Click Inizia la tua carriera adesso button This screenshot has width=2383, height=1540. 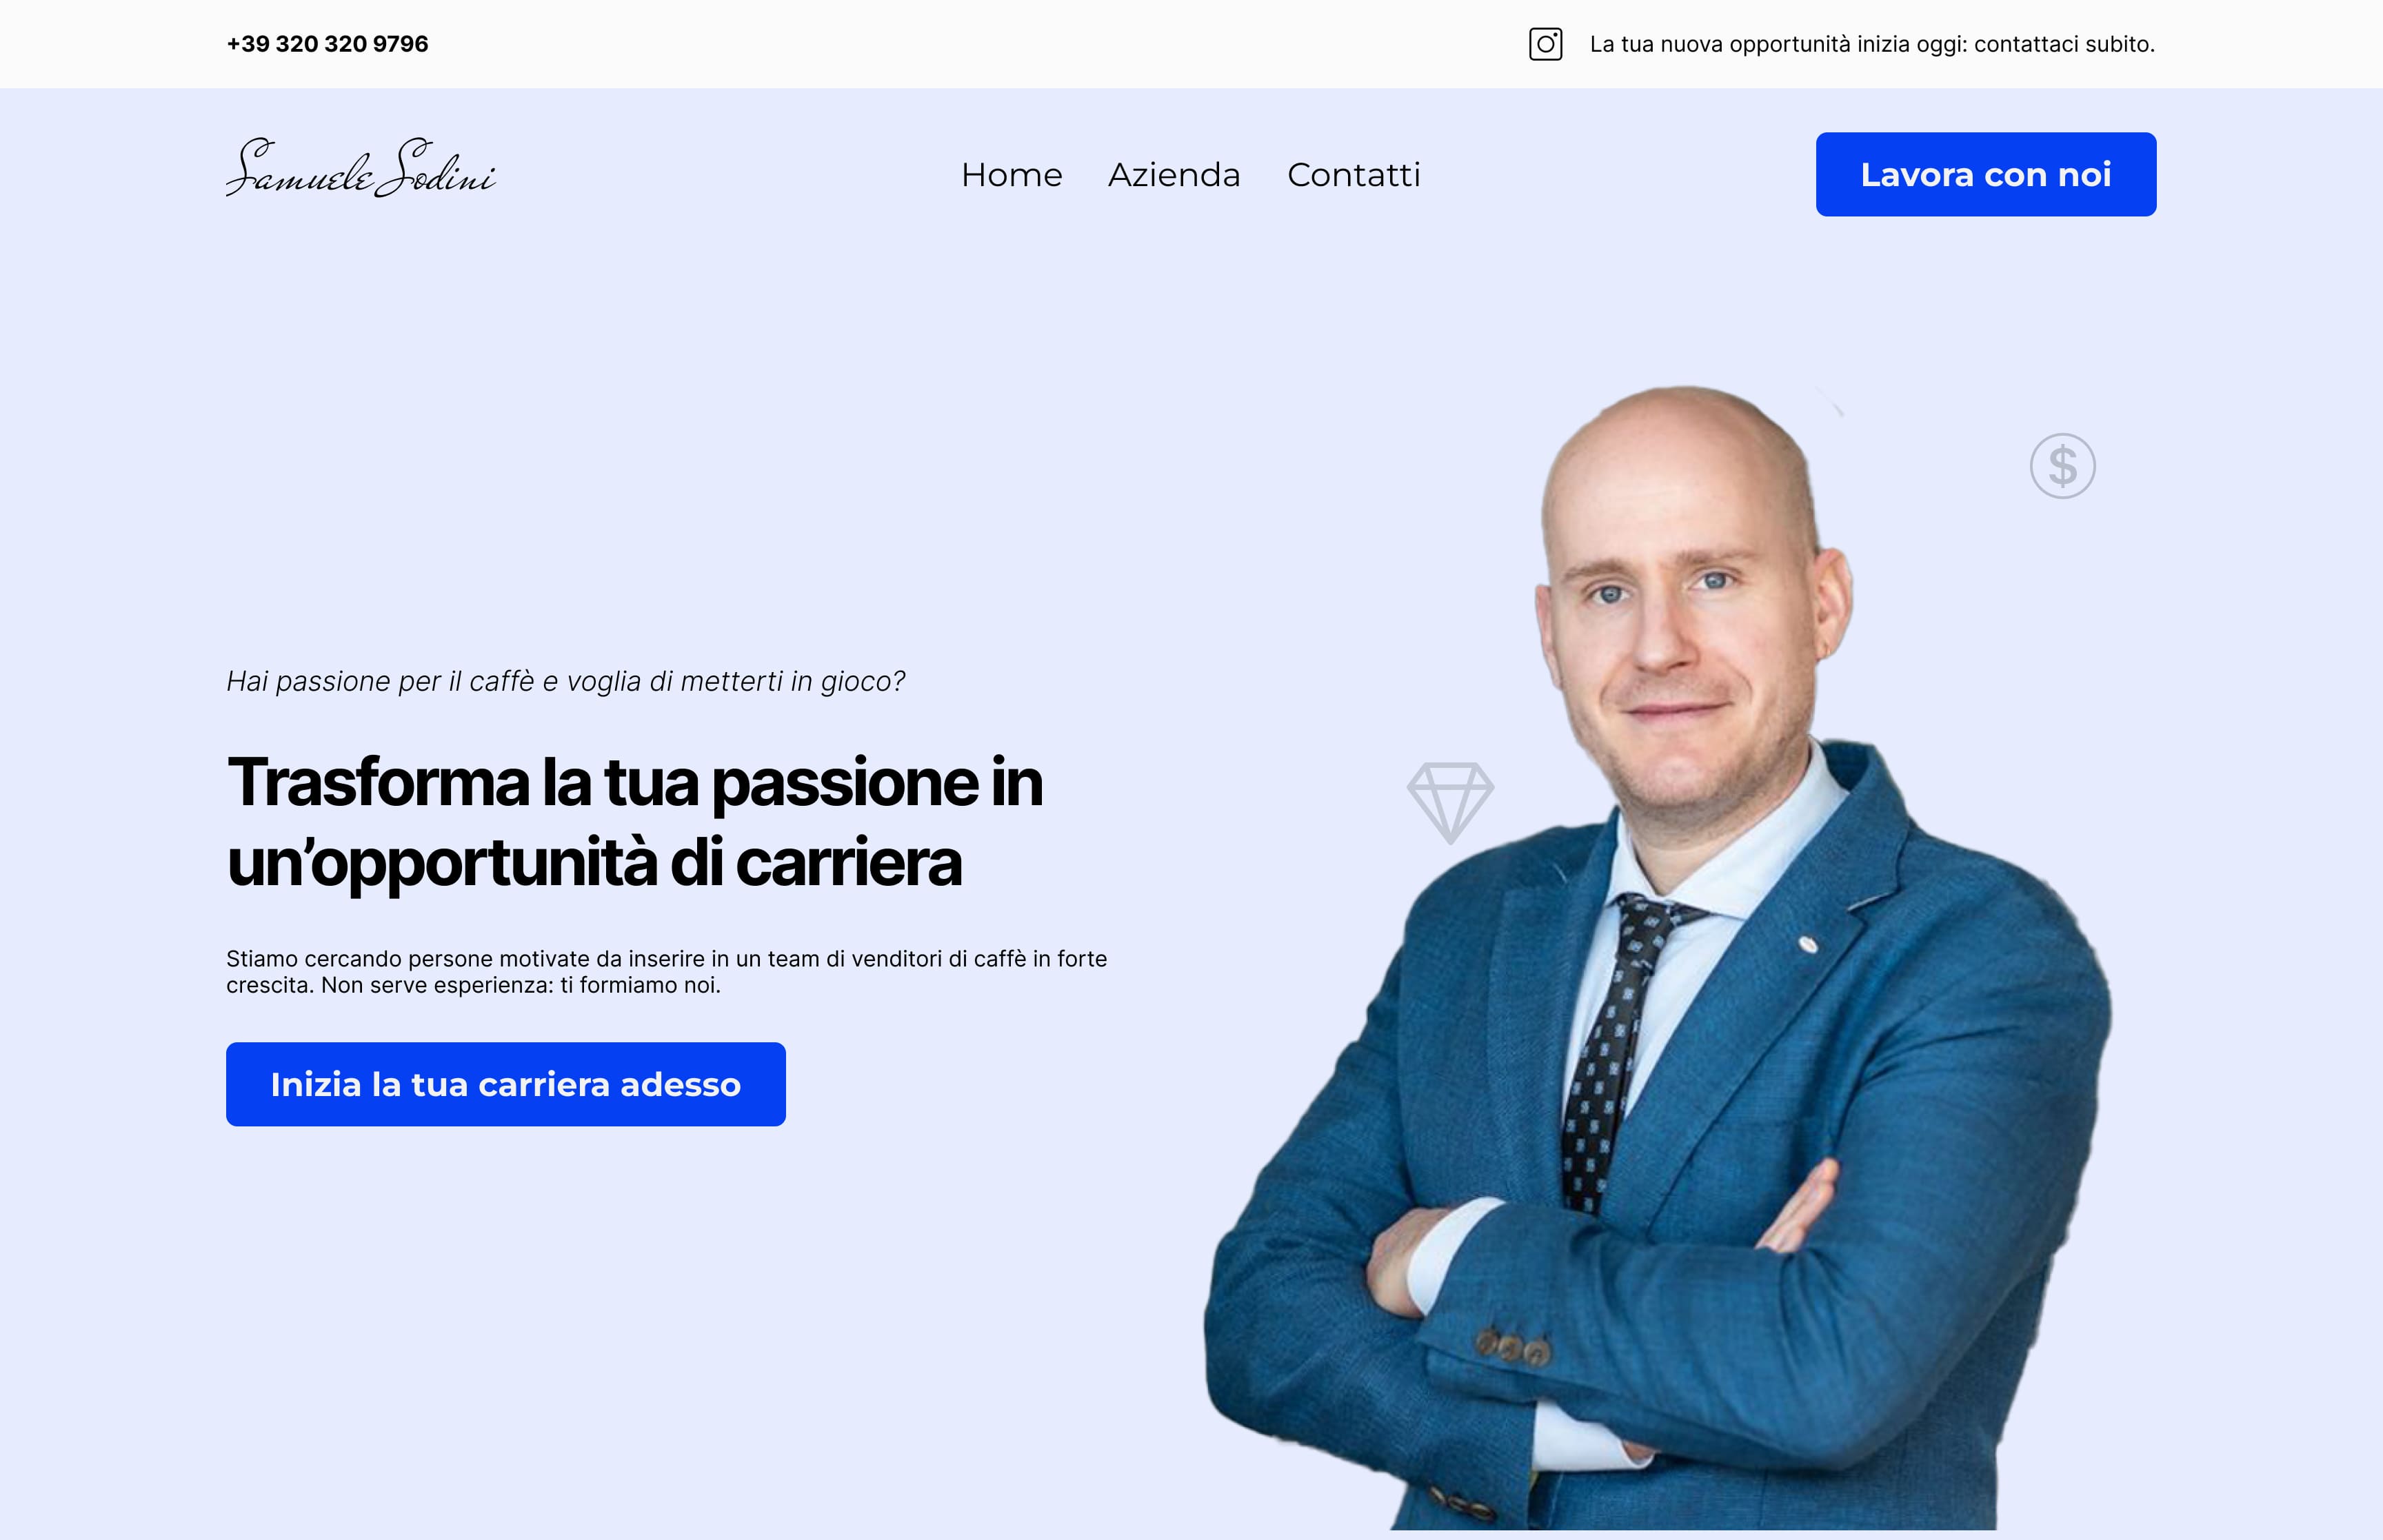[506, 1084]
